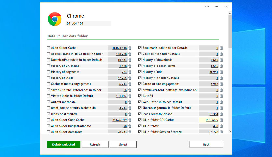Click the Chrome logo icon
The image size is (272, 157).
(x=55, y=19)
